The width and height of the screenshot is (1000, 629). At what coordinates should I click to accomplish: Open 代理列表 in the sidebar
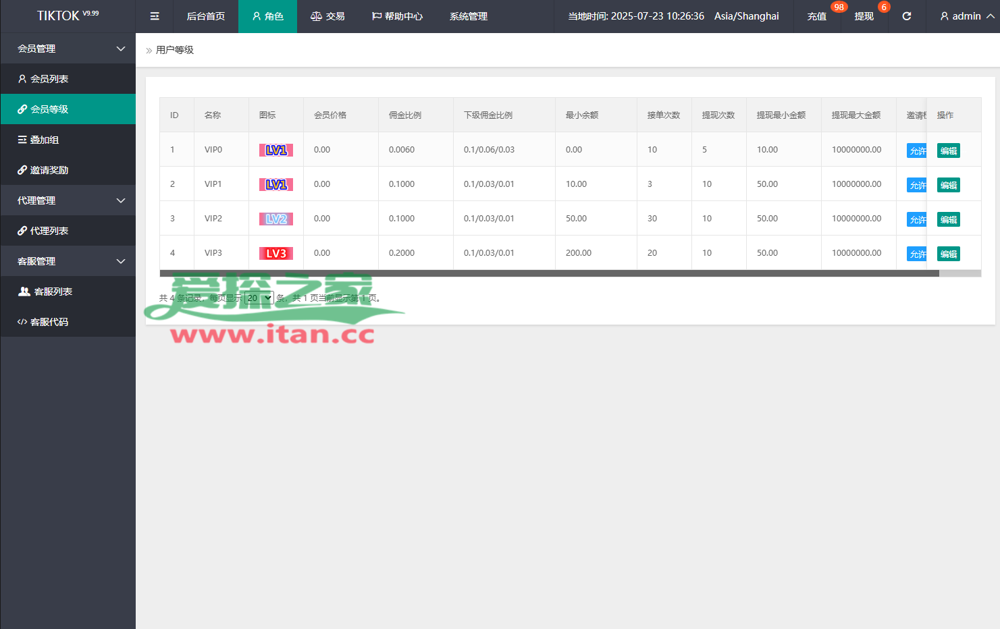click(x=68, y=231)
